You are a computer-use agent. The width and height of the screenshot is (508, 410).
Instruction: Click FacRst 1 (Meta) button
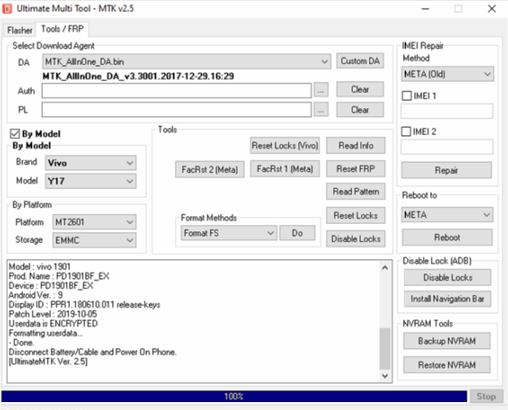pyautogui.click(x=285, y=168)
